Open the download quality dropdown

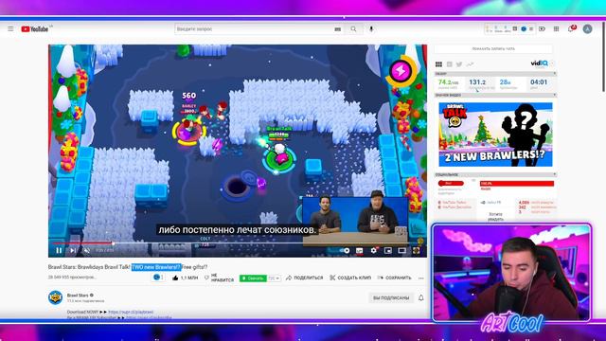click(x=274, y=278)
